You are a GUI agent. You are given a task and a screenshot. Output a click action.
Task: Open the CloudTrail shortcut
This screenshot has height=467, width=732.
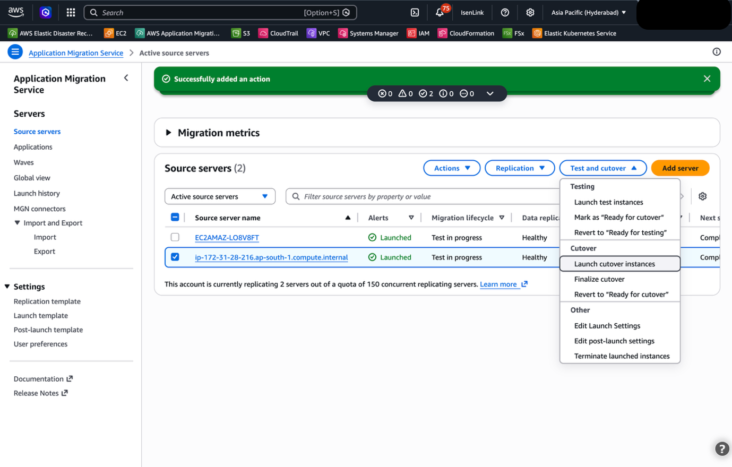click(x=279, y=33)
